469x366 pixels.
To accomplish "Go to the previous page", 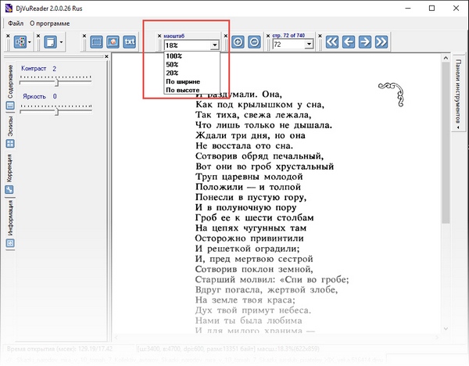I will [x=349, y=41].
